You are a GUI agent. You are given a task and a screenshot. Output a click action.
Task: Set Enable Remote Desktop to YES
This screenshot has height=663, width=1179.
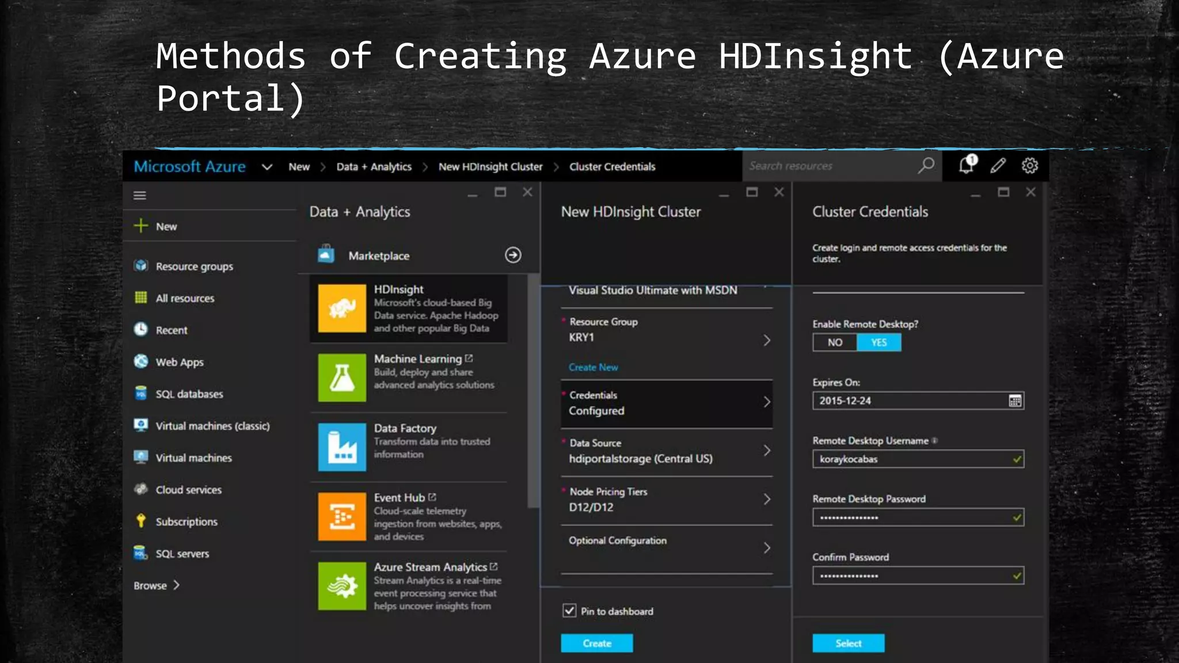tap(879, 342)
